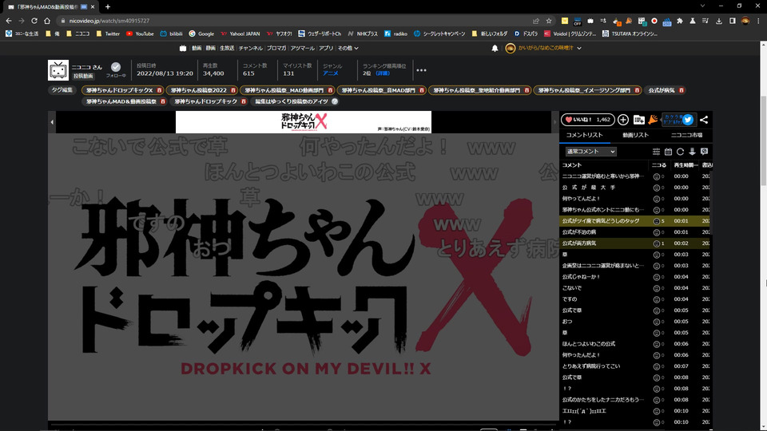Open the Chrome downloads icon
The height and width of the screenshot is (431, 767).
(x=718, y=21)
